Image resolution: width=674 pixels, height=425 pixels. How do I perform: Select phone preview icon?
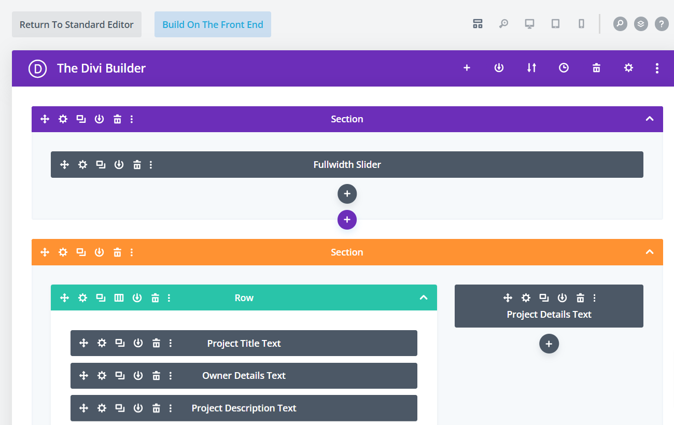[x=581, y=24]
